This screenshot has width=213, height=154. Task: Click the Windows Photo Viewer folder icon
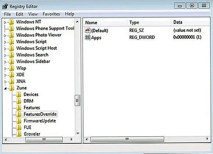[x=11, y=35]
